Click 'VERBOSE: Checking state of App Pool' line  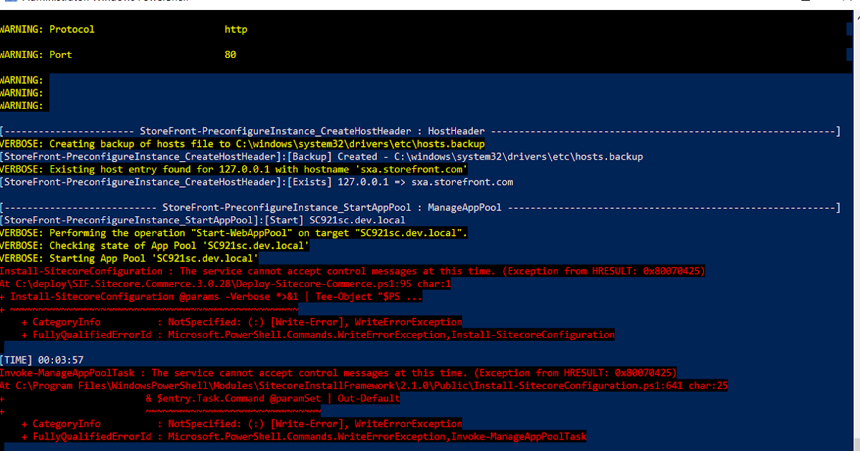point(154,246)
